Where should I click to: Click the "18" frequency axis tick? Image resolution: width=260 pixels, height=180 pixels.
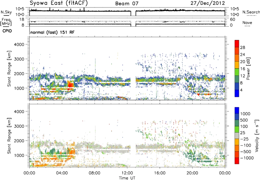[22, 19]
